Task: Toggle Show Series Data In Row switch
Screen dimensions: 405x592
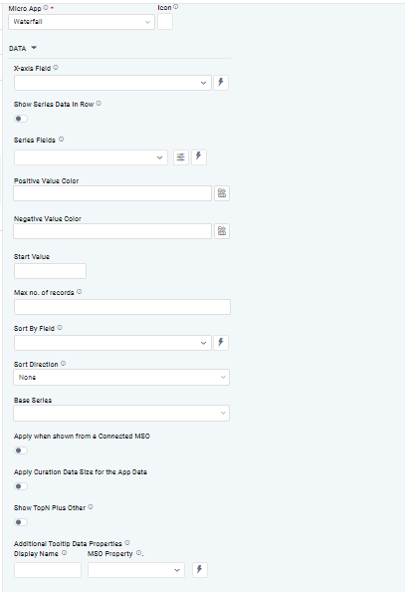Action: (x=21, y=119)
